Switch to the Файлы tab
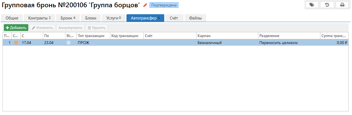This screenshot has width=352, height=115. tap(195, 18)
